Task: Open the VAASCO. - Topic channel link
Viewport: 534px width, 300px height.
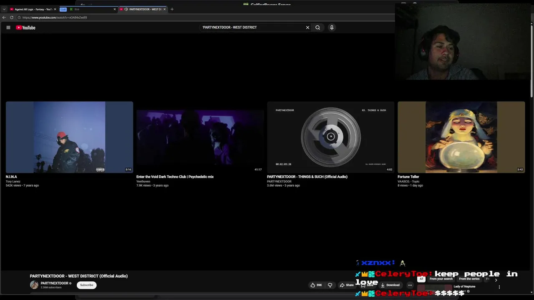Action: [408, 181]
